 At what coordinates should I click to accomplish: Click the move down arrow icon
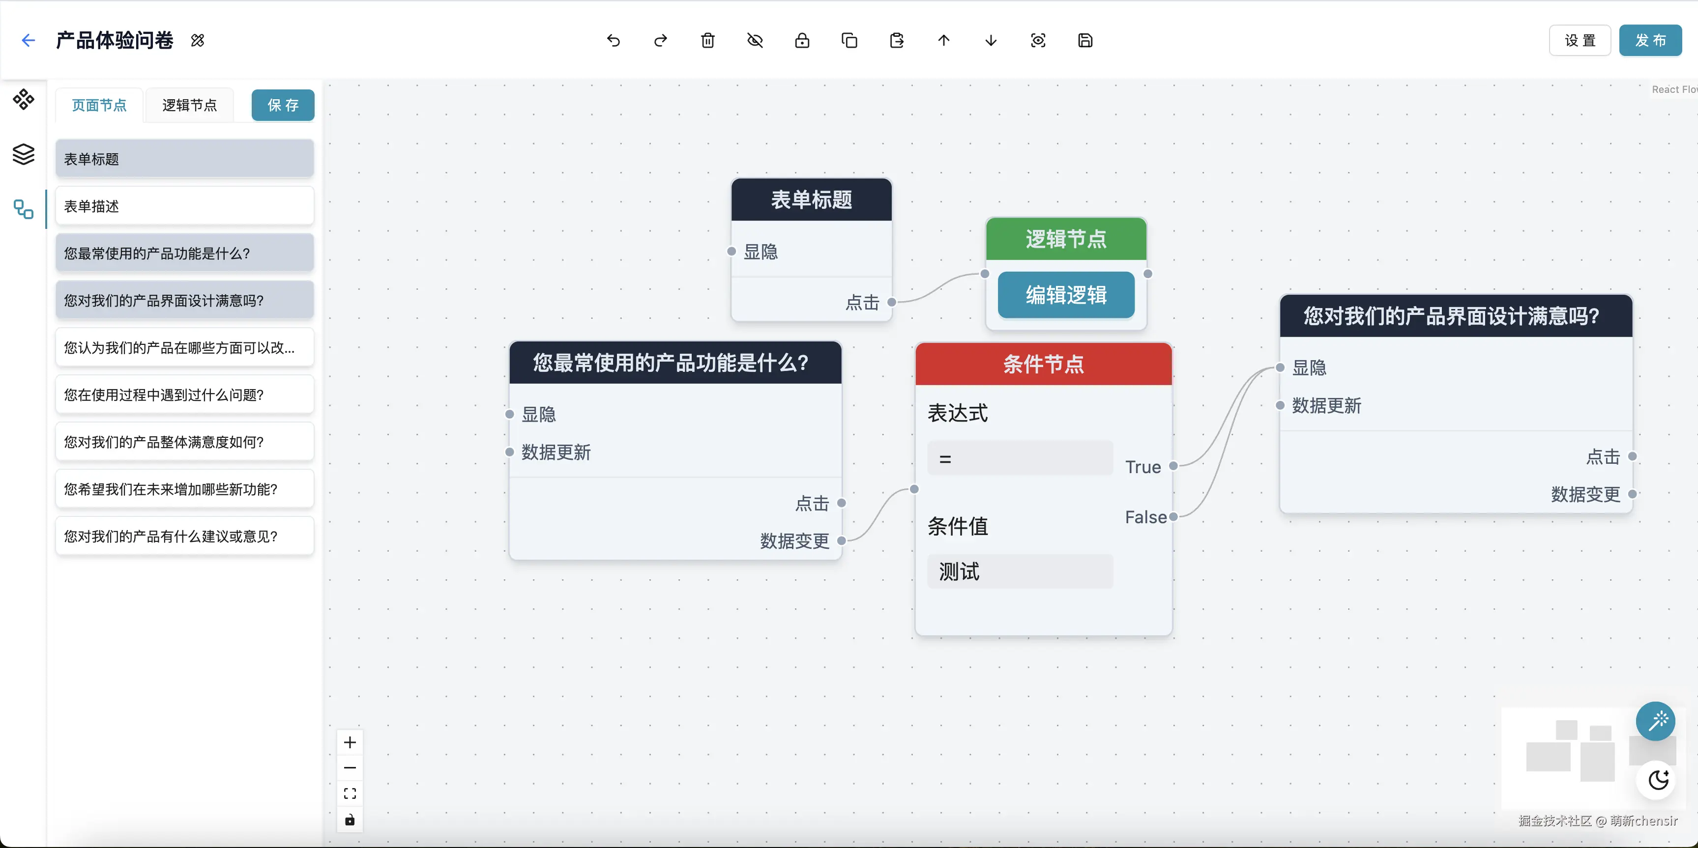click(991, 41)
